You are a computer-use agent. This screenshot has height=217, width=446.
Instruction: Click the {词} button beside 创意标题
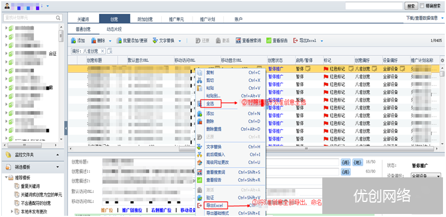346,162
